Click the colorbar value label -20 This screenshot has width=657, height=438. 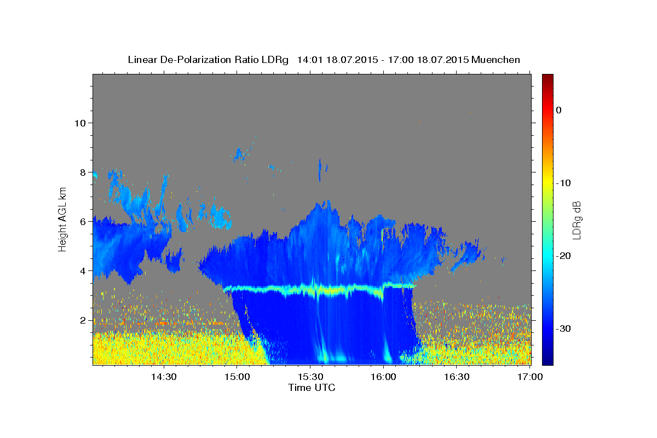click(564, 256)
